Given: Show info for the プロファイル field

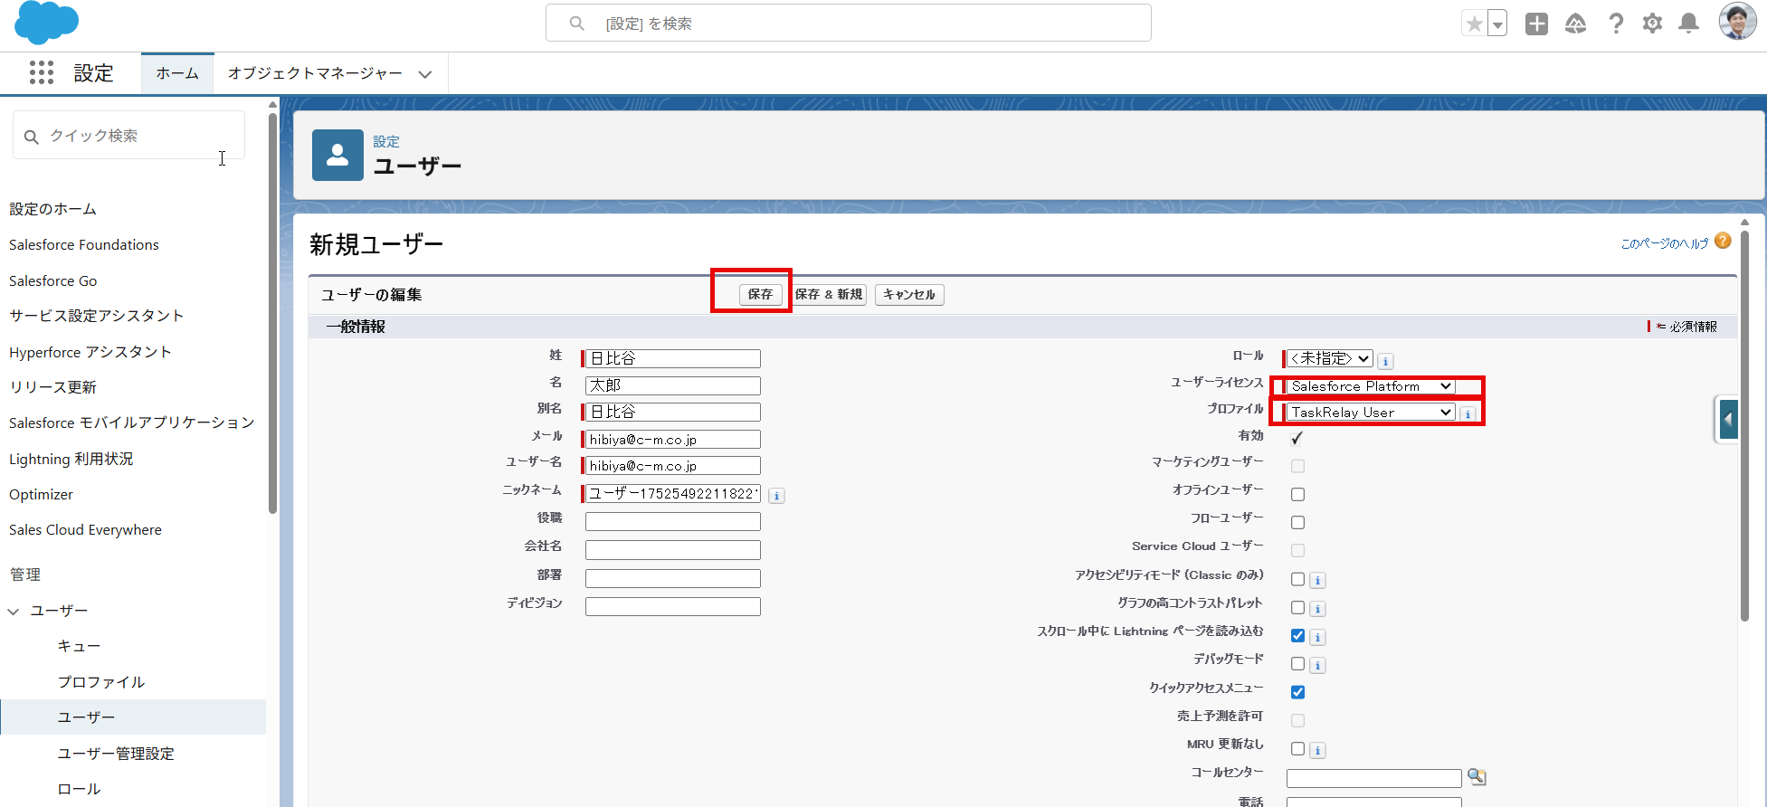Looking at the screenshot, I should 1468,413.
